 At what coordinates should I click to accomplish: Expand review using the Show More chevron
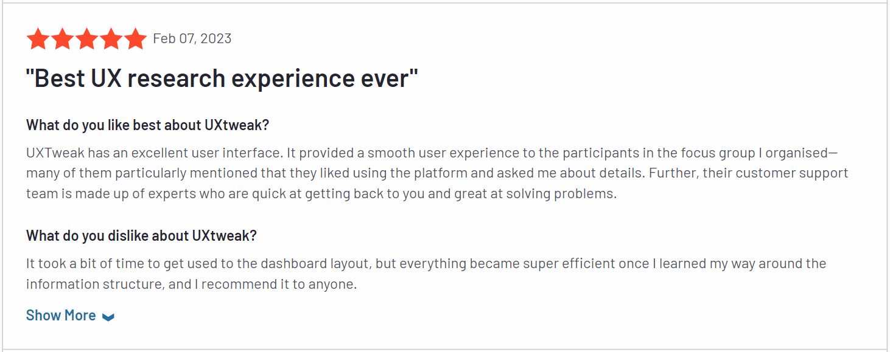[108, 317]
